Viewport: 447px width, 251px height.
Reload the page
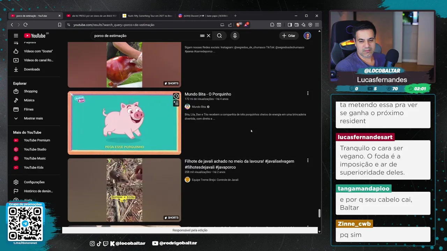click(x=25, y=25)
